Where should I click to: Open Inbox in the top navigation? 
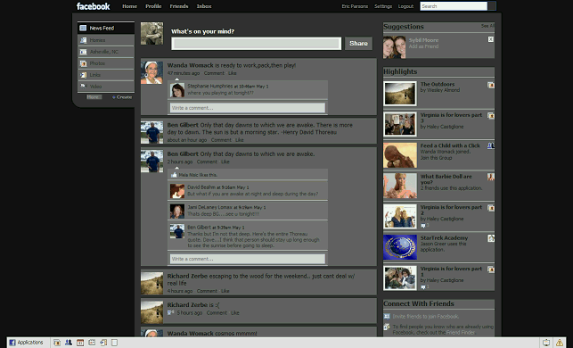pos(204,6)
